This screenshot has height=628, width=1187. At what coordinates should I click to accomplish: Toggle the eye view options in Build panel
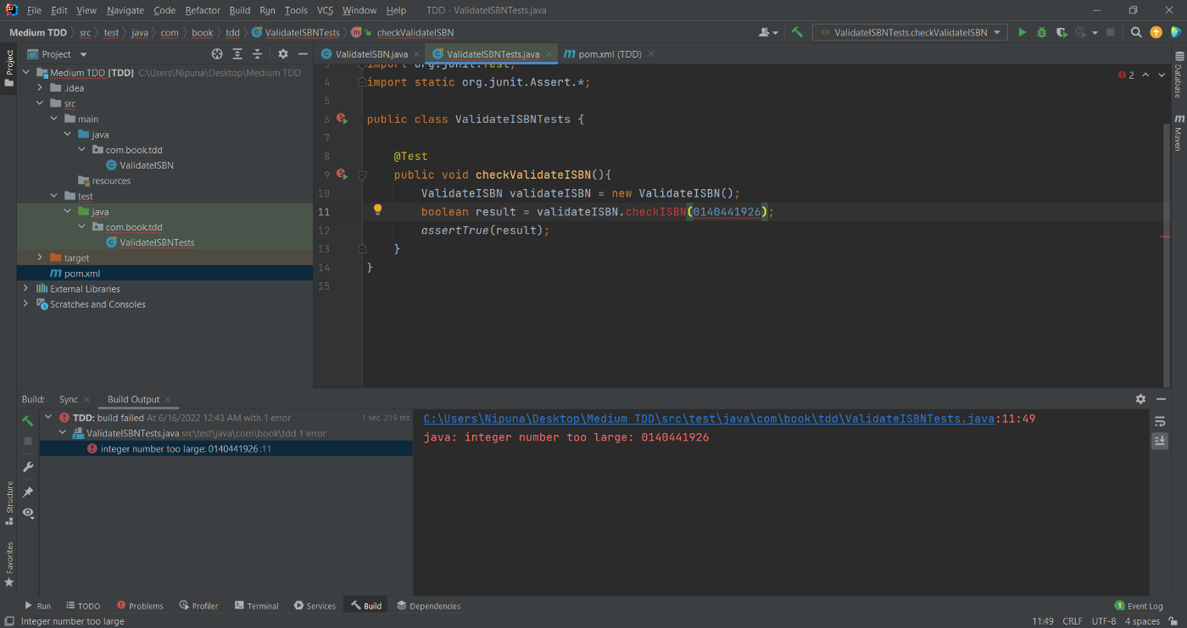coord(28,513)
